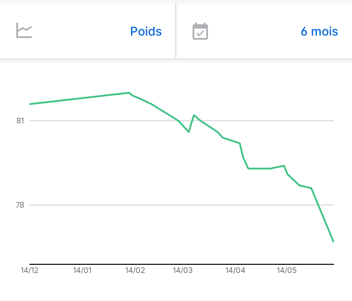Choose the 14/04 date label

point(235,270)
